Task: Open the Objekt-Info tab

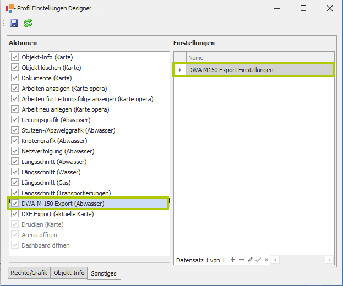Action: pos(69,272)
